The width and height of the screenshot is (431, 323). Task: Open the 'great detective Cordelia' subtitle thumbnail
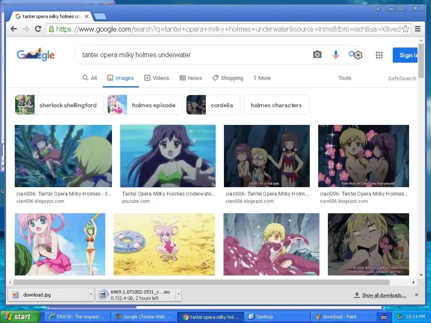368,244
